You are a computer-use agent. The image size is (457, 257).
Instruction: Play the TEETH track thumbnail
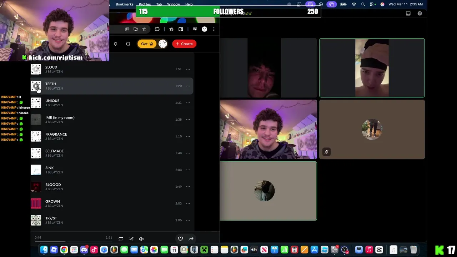[36, 86]
